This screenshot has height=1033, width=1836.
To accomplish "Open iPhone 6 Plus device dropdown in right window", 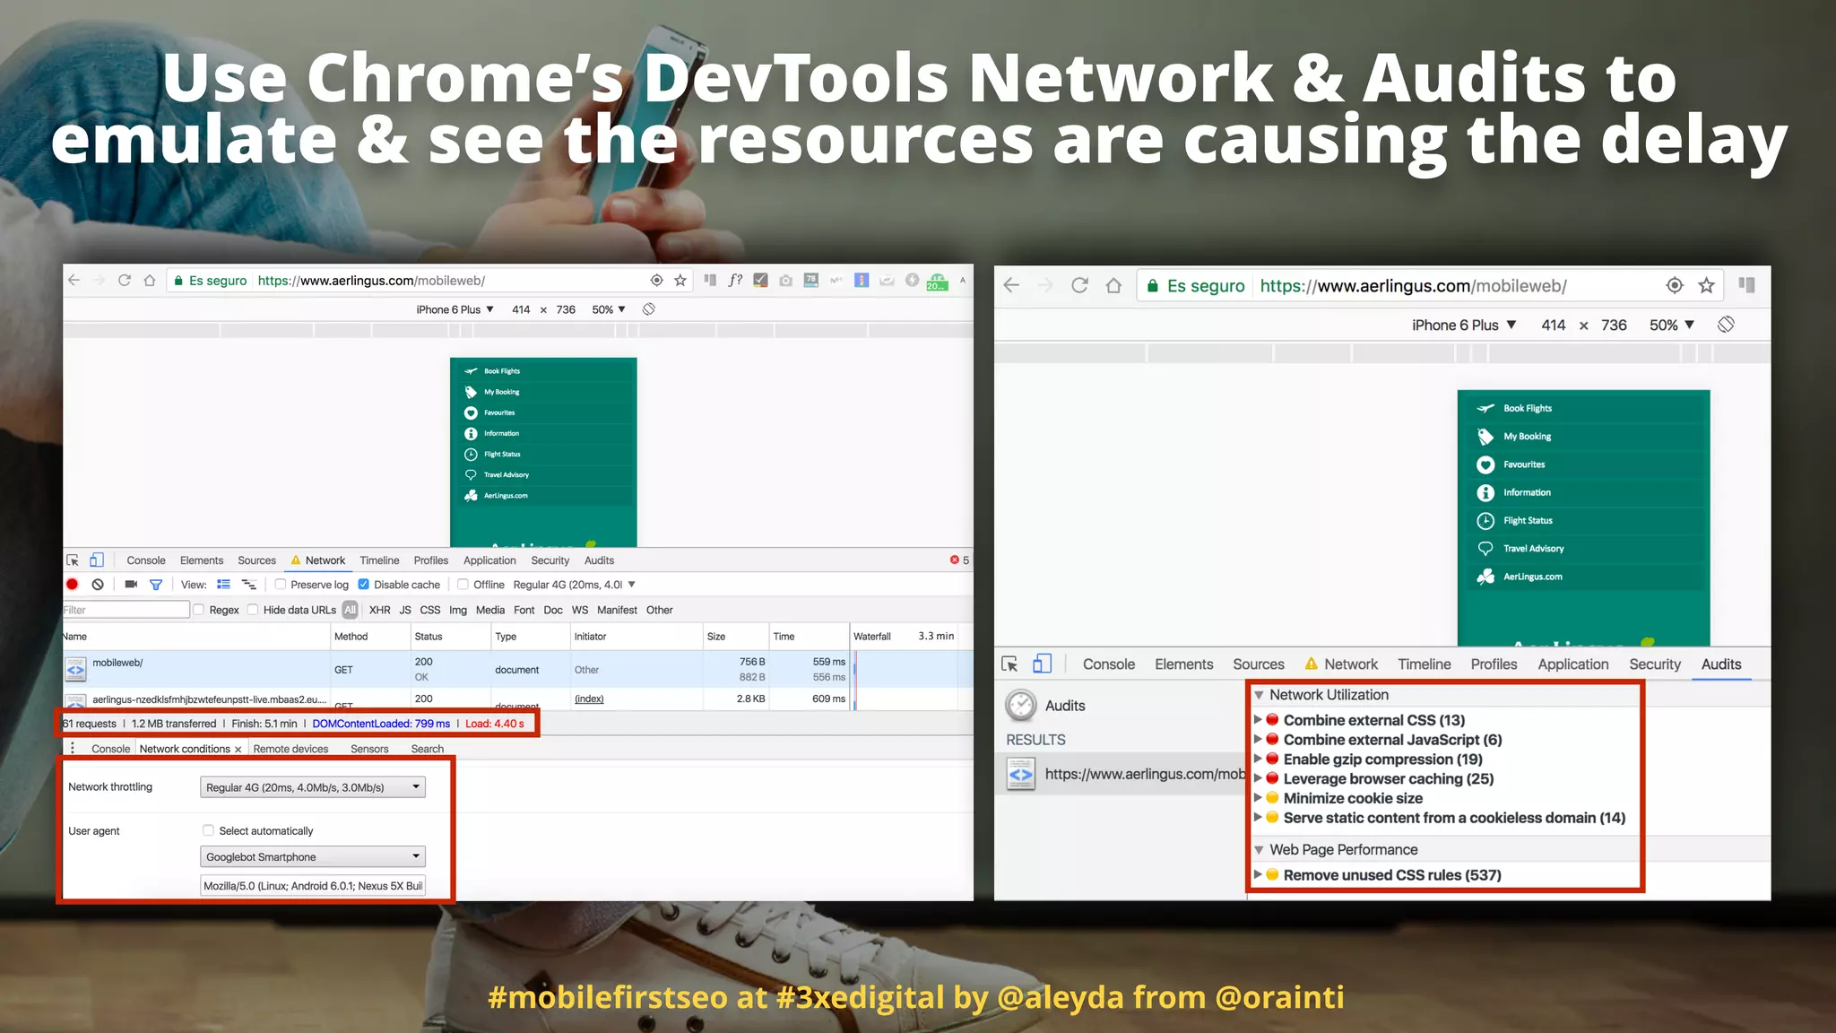I will coord(1464,325).
